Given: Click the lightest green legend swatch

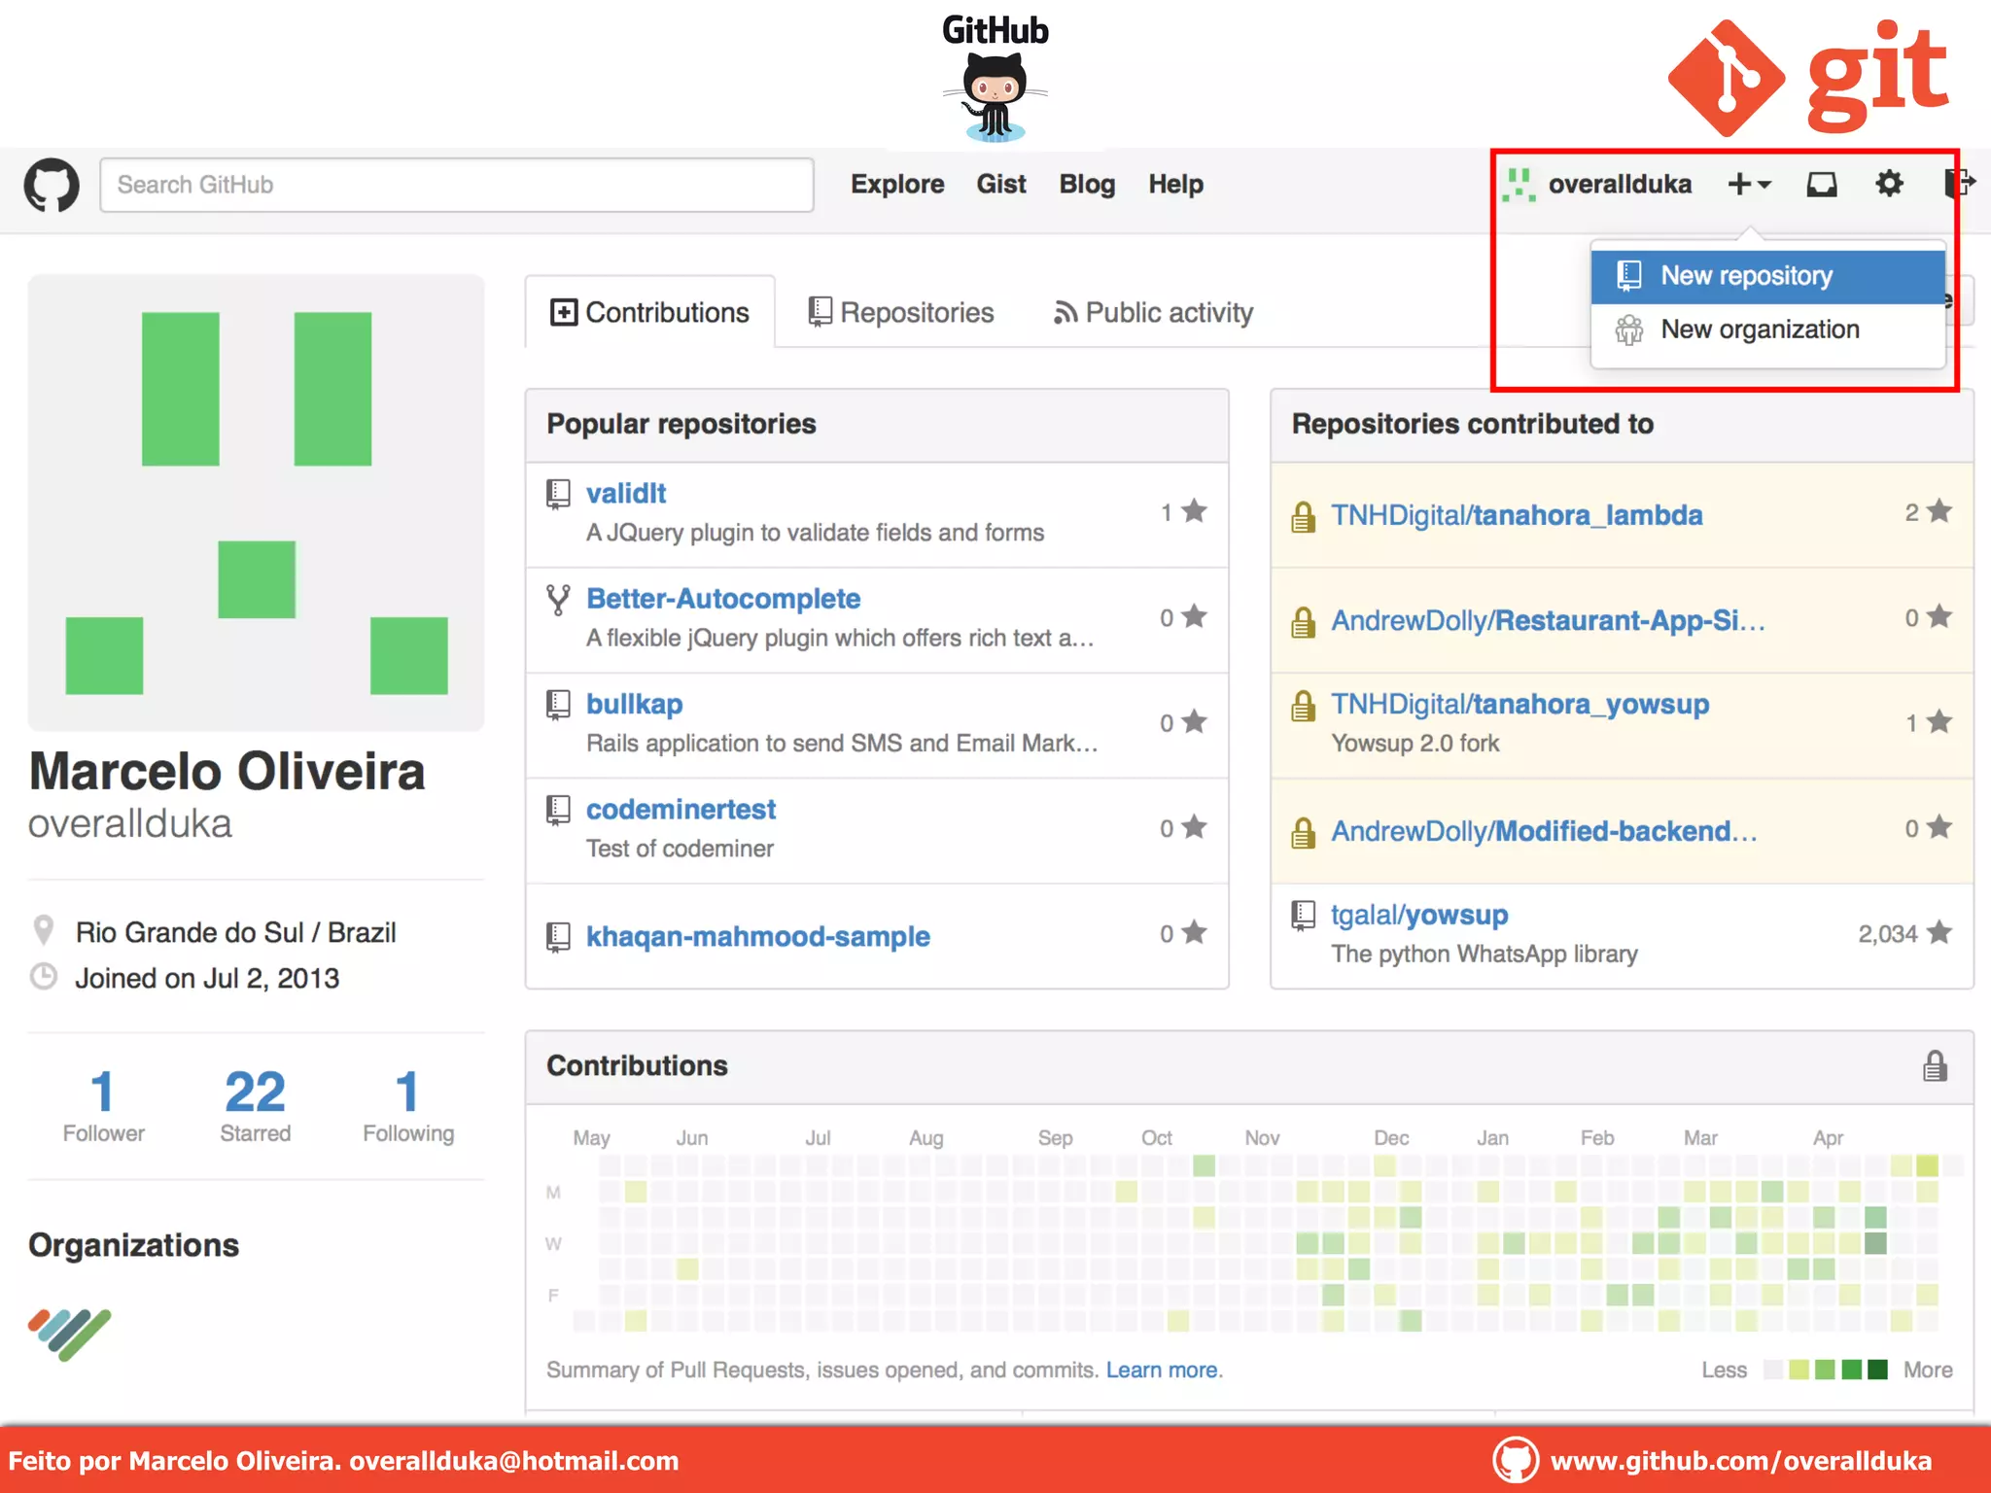Looking at the screenshot, I should (x=1799, y=1370).
